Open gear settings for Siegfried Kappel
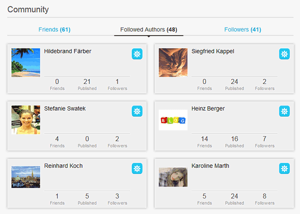Screen dimensions: 300x214 [284, 54]
